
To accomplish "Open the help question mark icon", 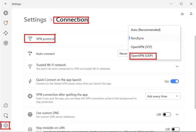I will coord(6,105).
